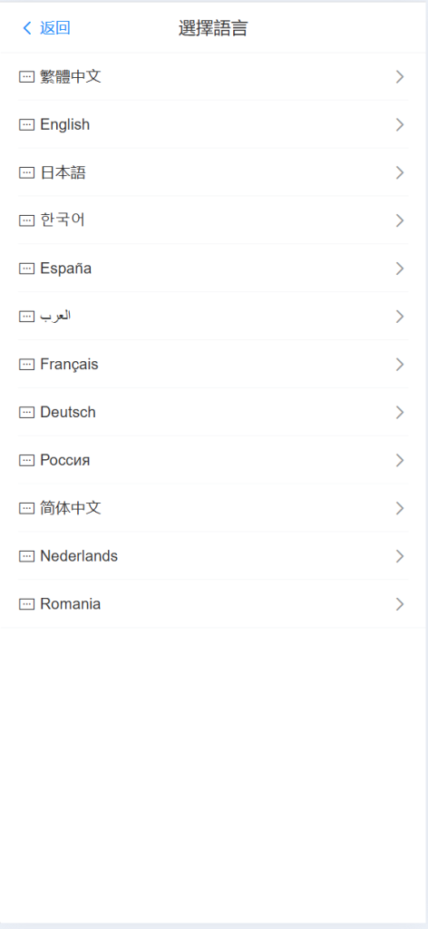Click the chevron arrow on the Romania row
428x929 pixels.
[x=400, y=604]
